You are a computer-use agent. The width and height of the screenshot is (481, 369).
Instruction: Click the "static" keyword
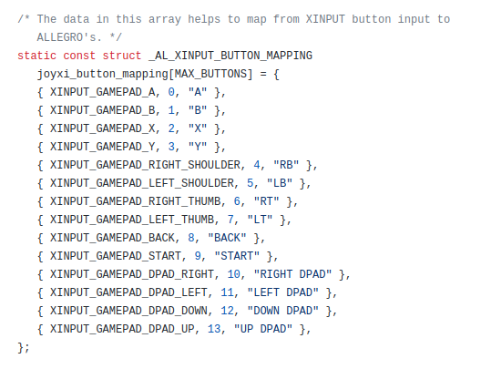tap(36, 56)
